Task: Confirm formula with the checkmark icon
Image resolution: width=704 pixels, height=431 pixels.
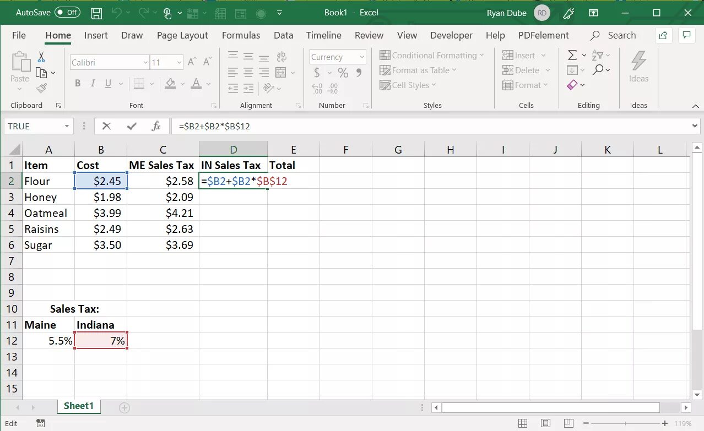Action: point(132,126)
